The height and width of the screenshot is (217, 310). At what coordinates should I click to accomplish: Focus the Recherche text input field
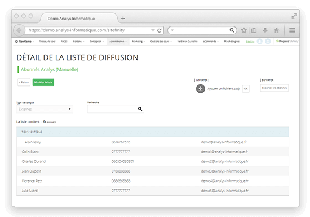point(113,109)
